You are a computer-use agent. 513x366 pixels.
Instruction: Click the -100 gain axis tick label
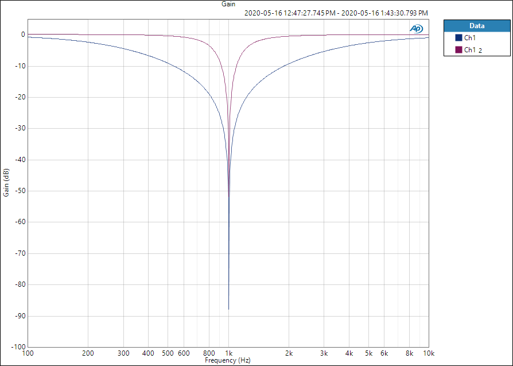pyautogui.click(x=18, y=346)
